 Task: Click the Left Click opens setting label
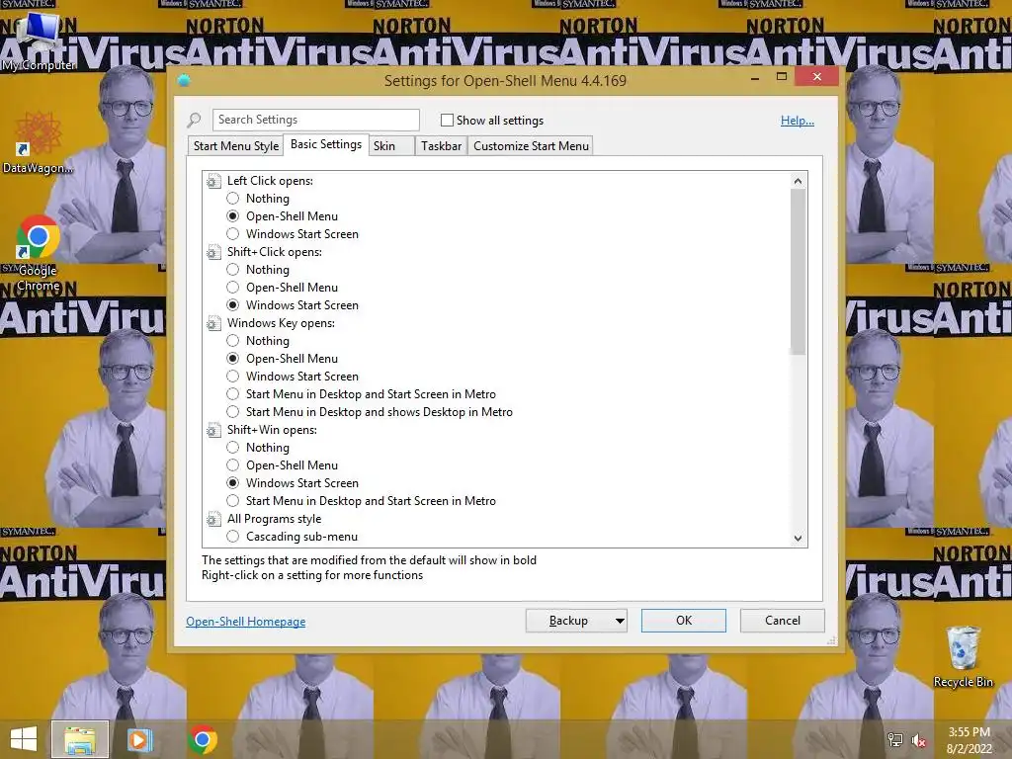click(x=270, y=182)
